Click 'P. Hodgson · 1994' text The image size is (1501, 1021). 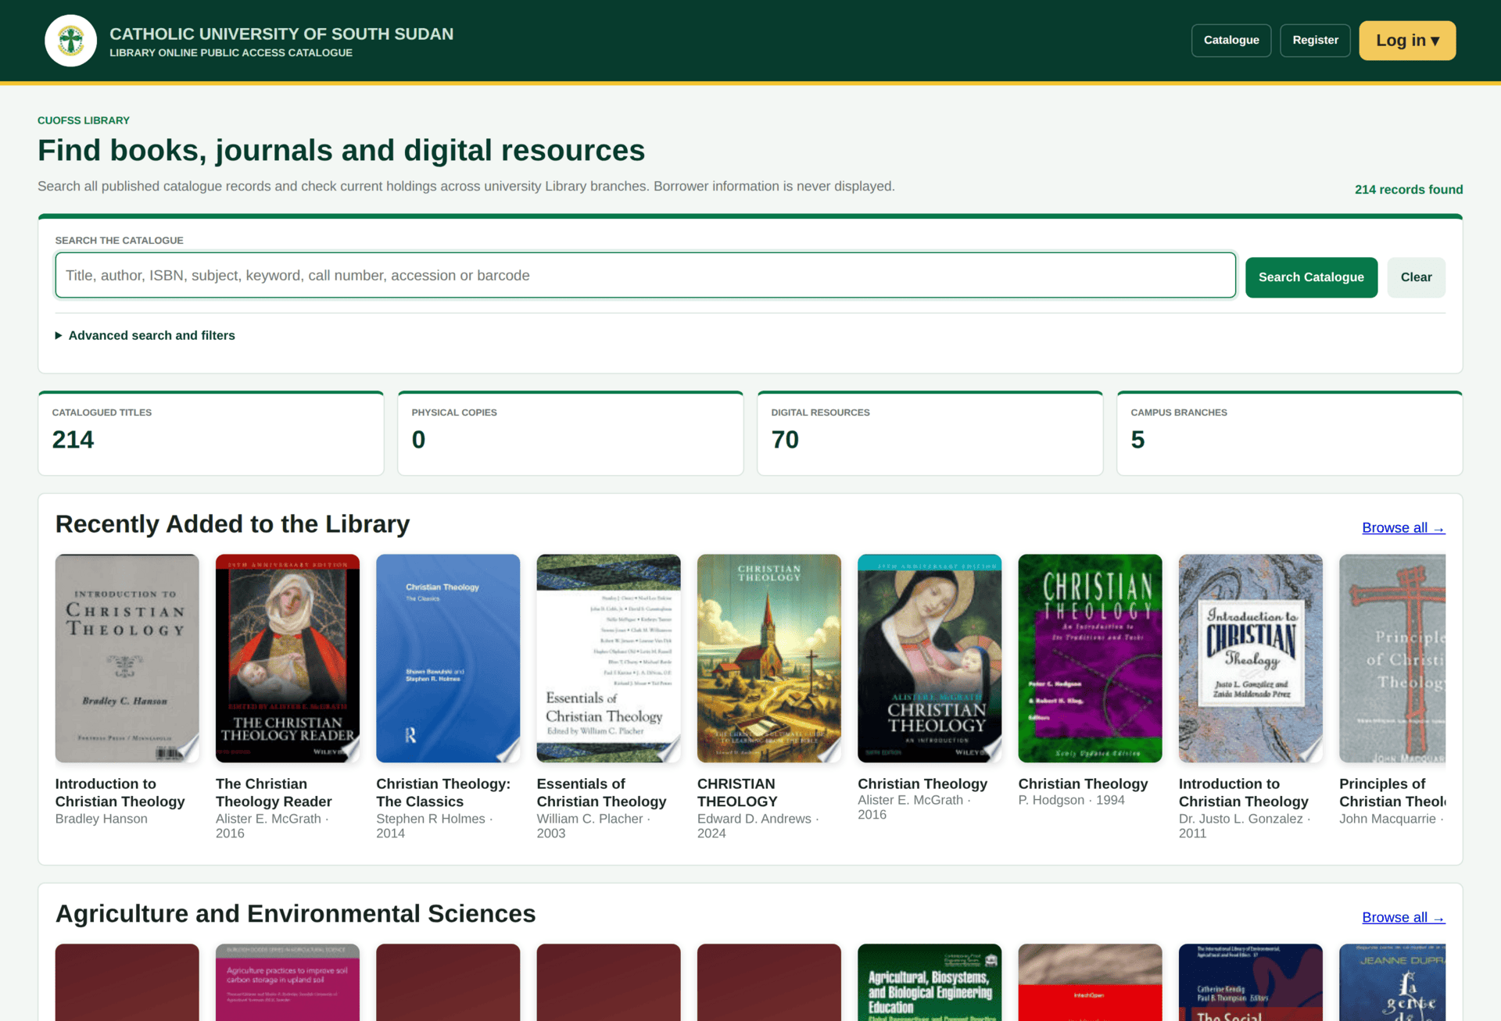click(1071, 800)
